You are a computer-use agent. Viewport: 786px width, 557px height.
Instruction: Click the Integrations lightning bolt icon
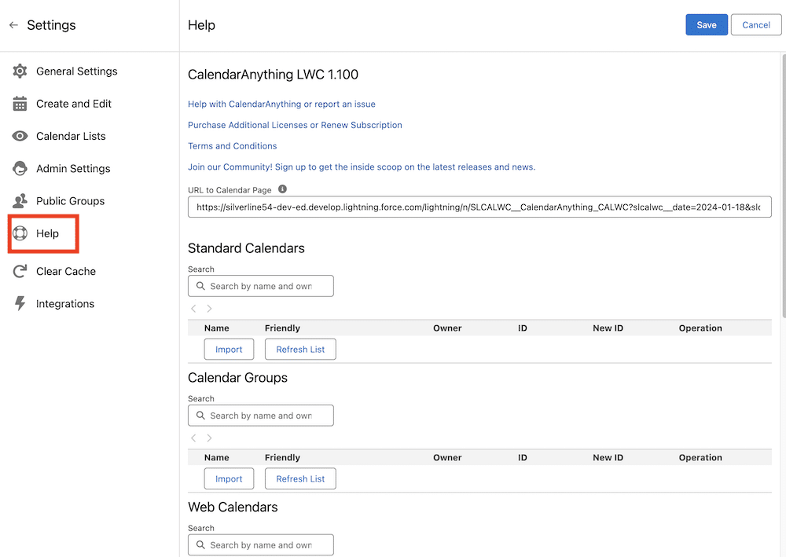20,304
